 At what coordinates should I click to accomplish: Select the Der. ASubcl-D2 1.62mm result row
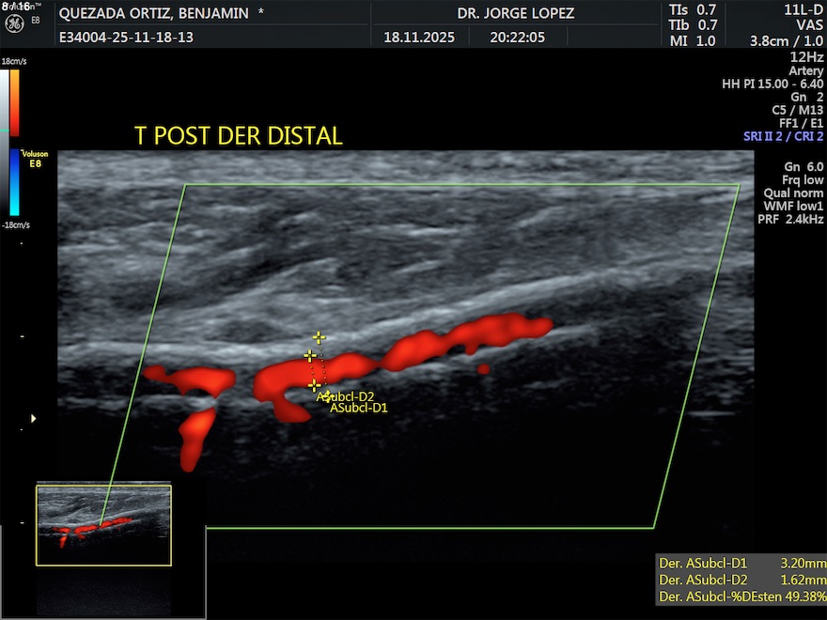point(741,580)
